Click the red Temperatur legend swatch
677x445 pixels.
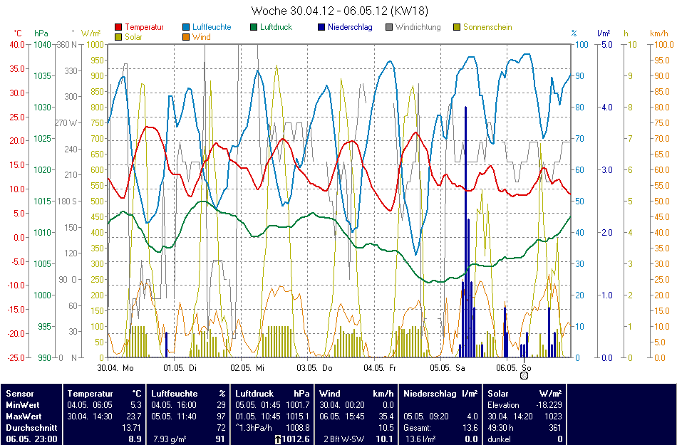tap(119, 27)
